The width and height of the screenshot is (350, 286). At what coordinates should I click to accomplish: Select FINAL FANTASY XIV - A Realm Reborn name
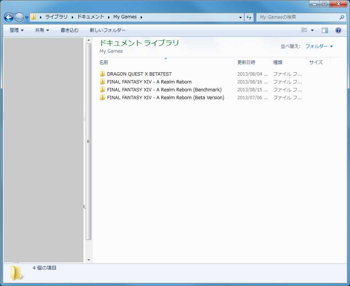[x=149, y=82]
